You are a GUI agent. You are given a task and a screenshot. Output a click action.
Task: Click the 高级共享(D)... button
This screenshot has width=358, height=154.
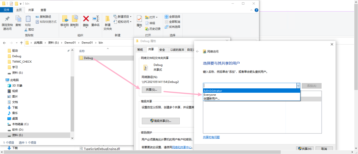160,121
